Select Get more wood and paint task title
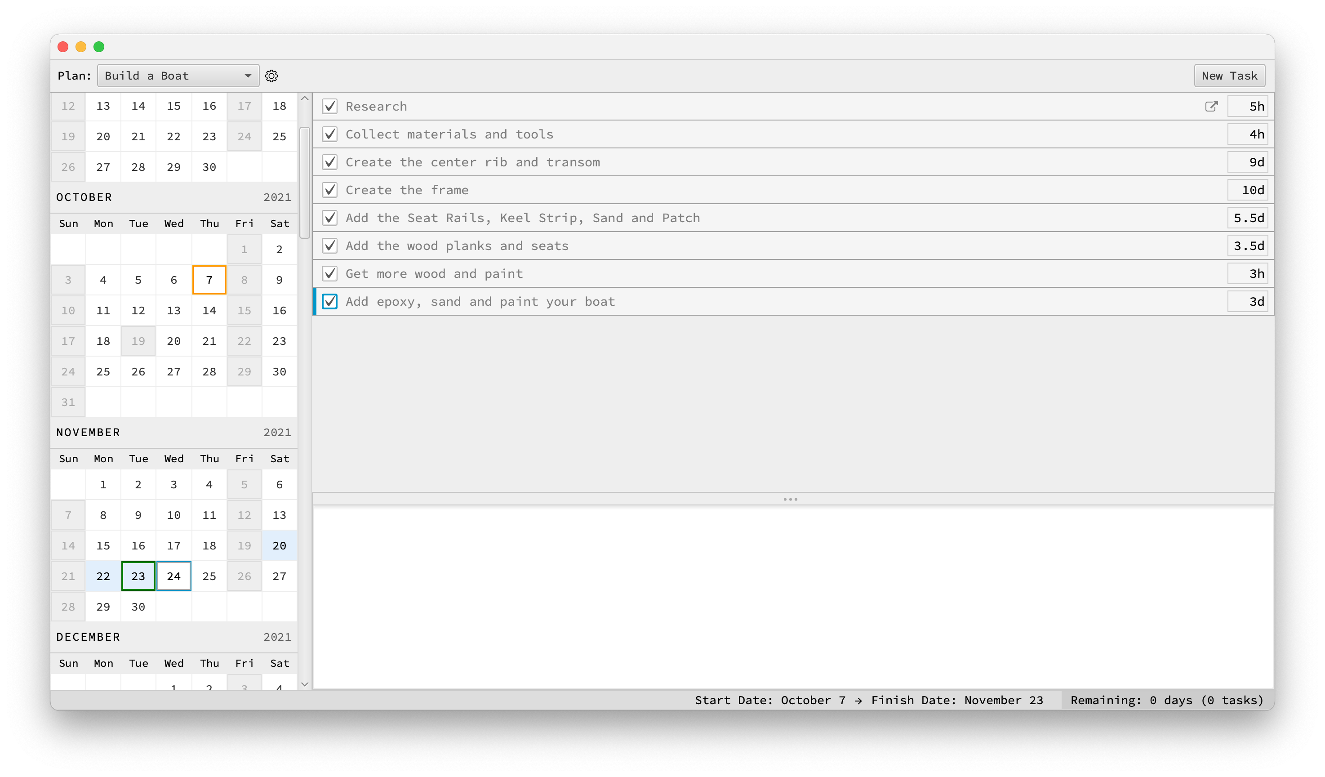 [434, 273]
